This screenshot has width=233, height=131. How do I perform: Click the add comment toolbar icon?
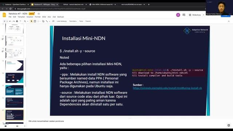click(x=54, y=21)
